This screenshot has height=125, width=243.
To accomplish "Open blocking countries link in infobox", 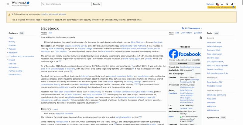I will click(x=187, y=87).
